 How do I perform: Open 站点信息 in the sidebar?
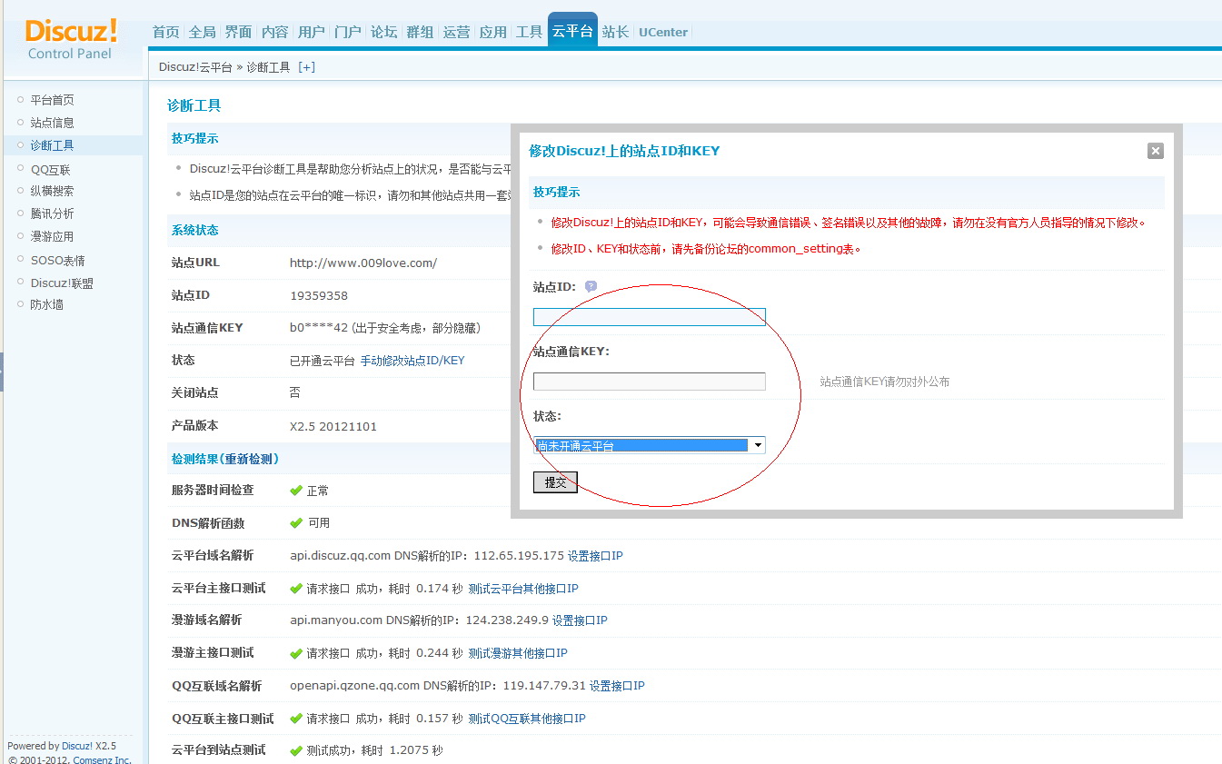point(52,123)
